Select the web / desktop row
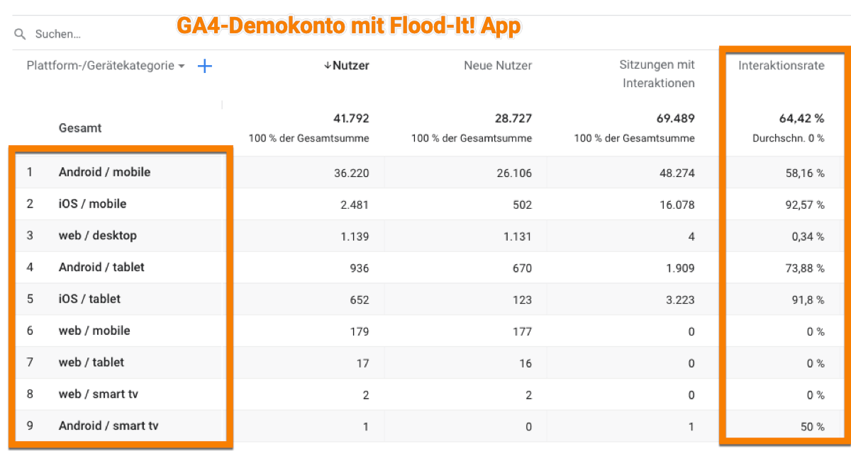851x451 pixels. point(97,236)
